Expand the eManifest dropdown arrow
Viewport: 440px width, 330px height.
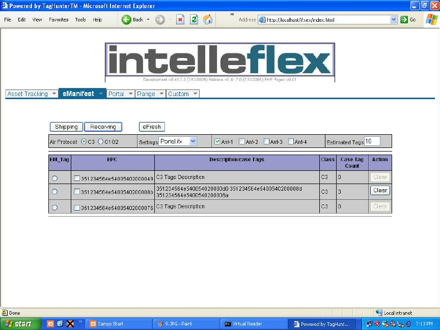(100, 94)
